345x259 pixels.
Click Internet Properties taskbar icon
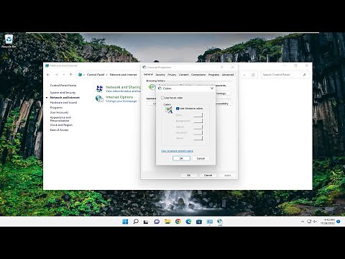pyautogui.click(x=220, y=222)
